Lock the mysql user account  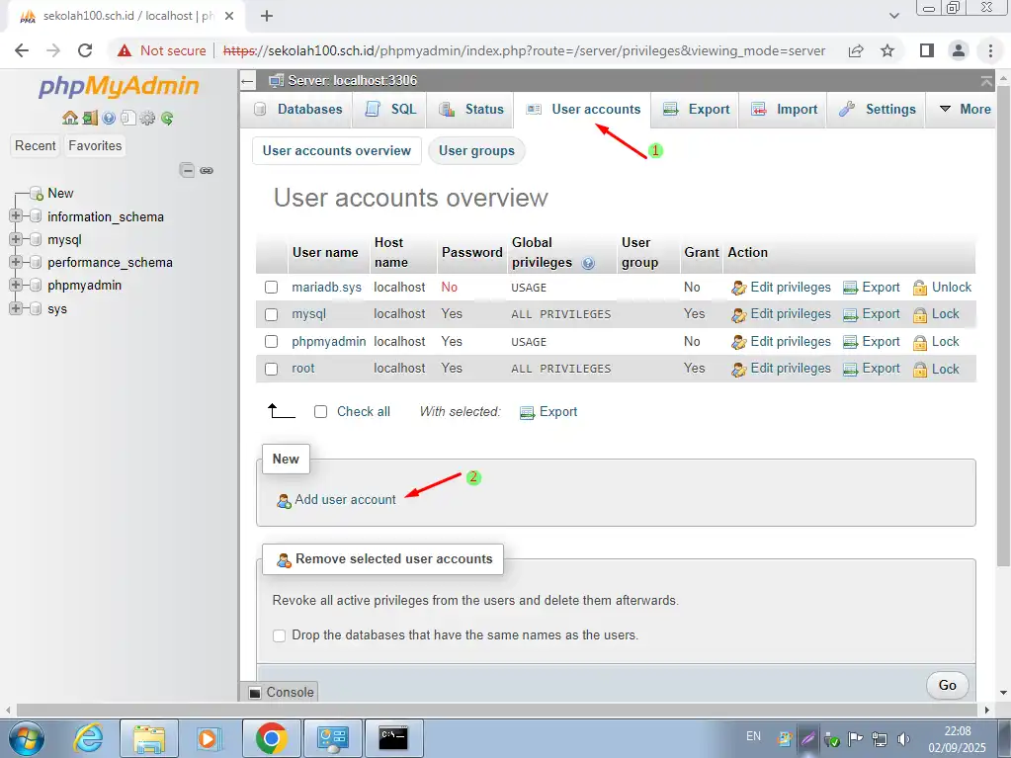pyautogui.click(x=936, y=314)
